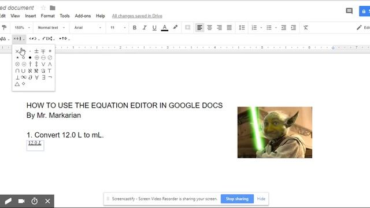The width and height of the screenshot is (370, 208).
Task: Set left text alignment
Action: [x=199, y=28]
